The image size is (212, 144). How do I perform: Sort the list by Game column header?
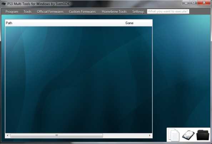click(x=138, y=23)
